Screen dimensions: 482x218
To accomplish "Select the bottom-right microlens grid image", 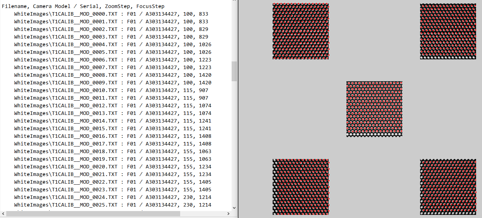I will (448, 187).
